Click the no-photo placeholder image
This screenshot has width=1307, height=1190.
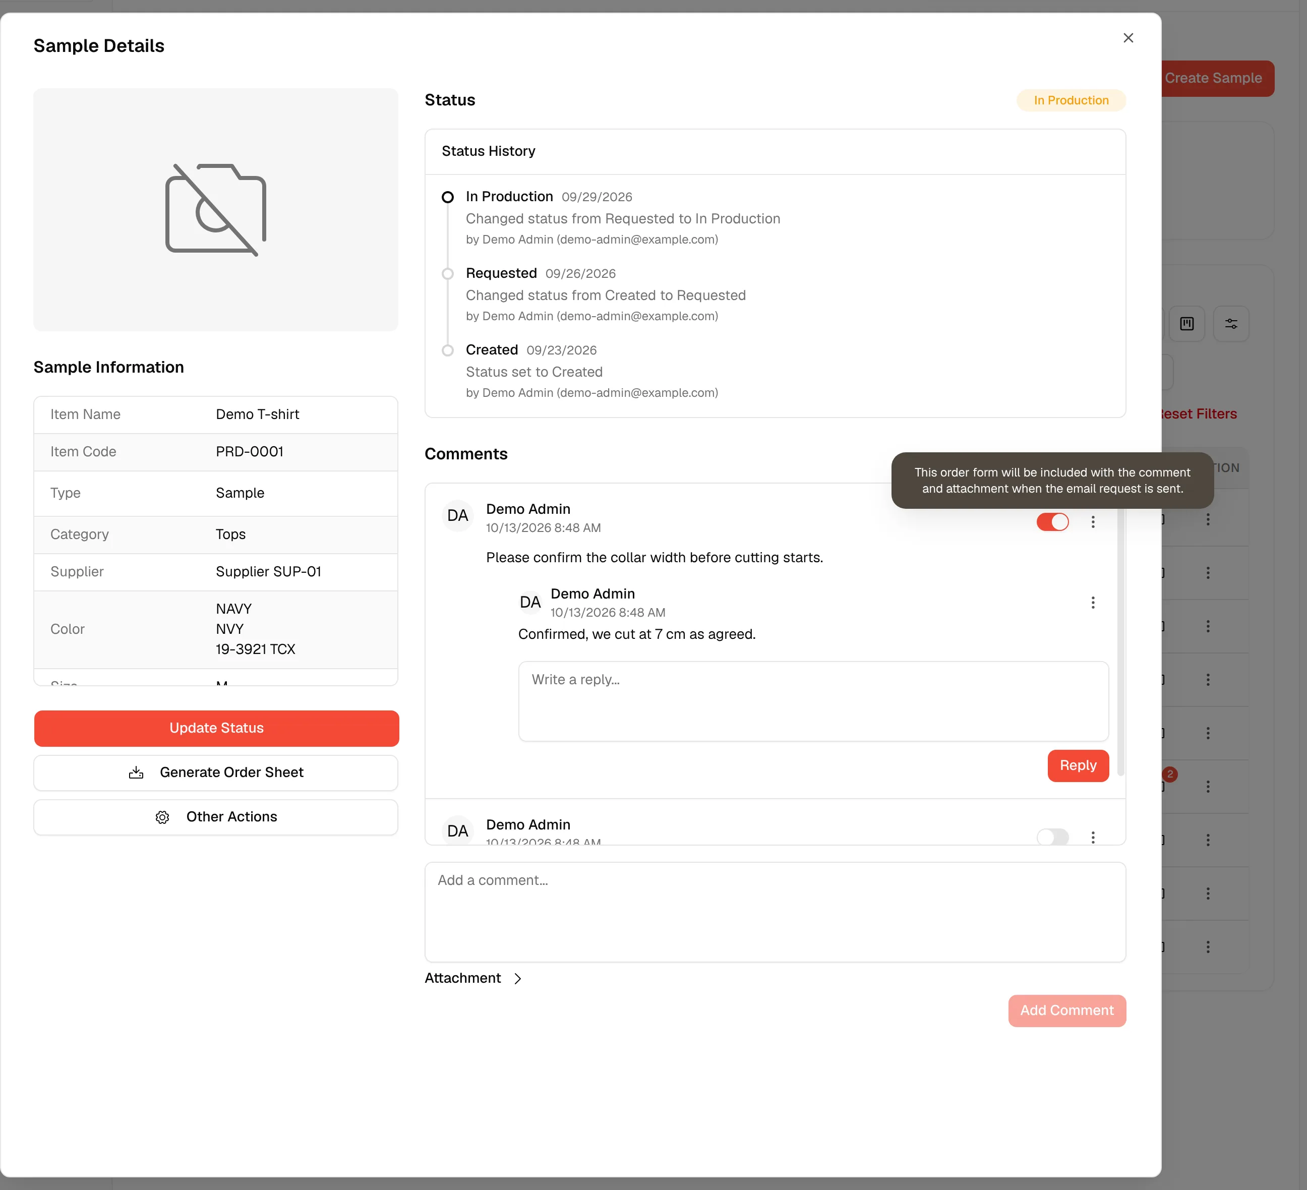pyautogui.click(x=216, y=209)
